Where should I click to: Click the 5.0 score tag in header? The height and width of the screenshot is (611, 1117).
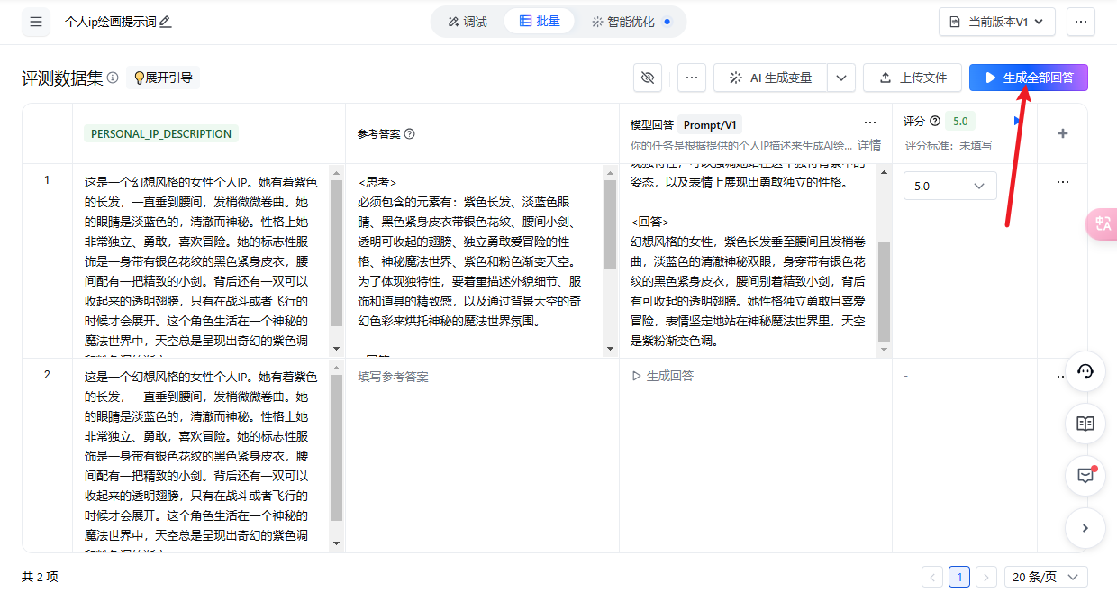tap(960, 121)
